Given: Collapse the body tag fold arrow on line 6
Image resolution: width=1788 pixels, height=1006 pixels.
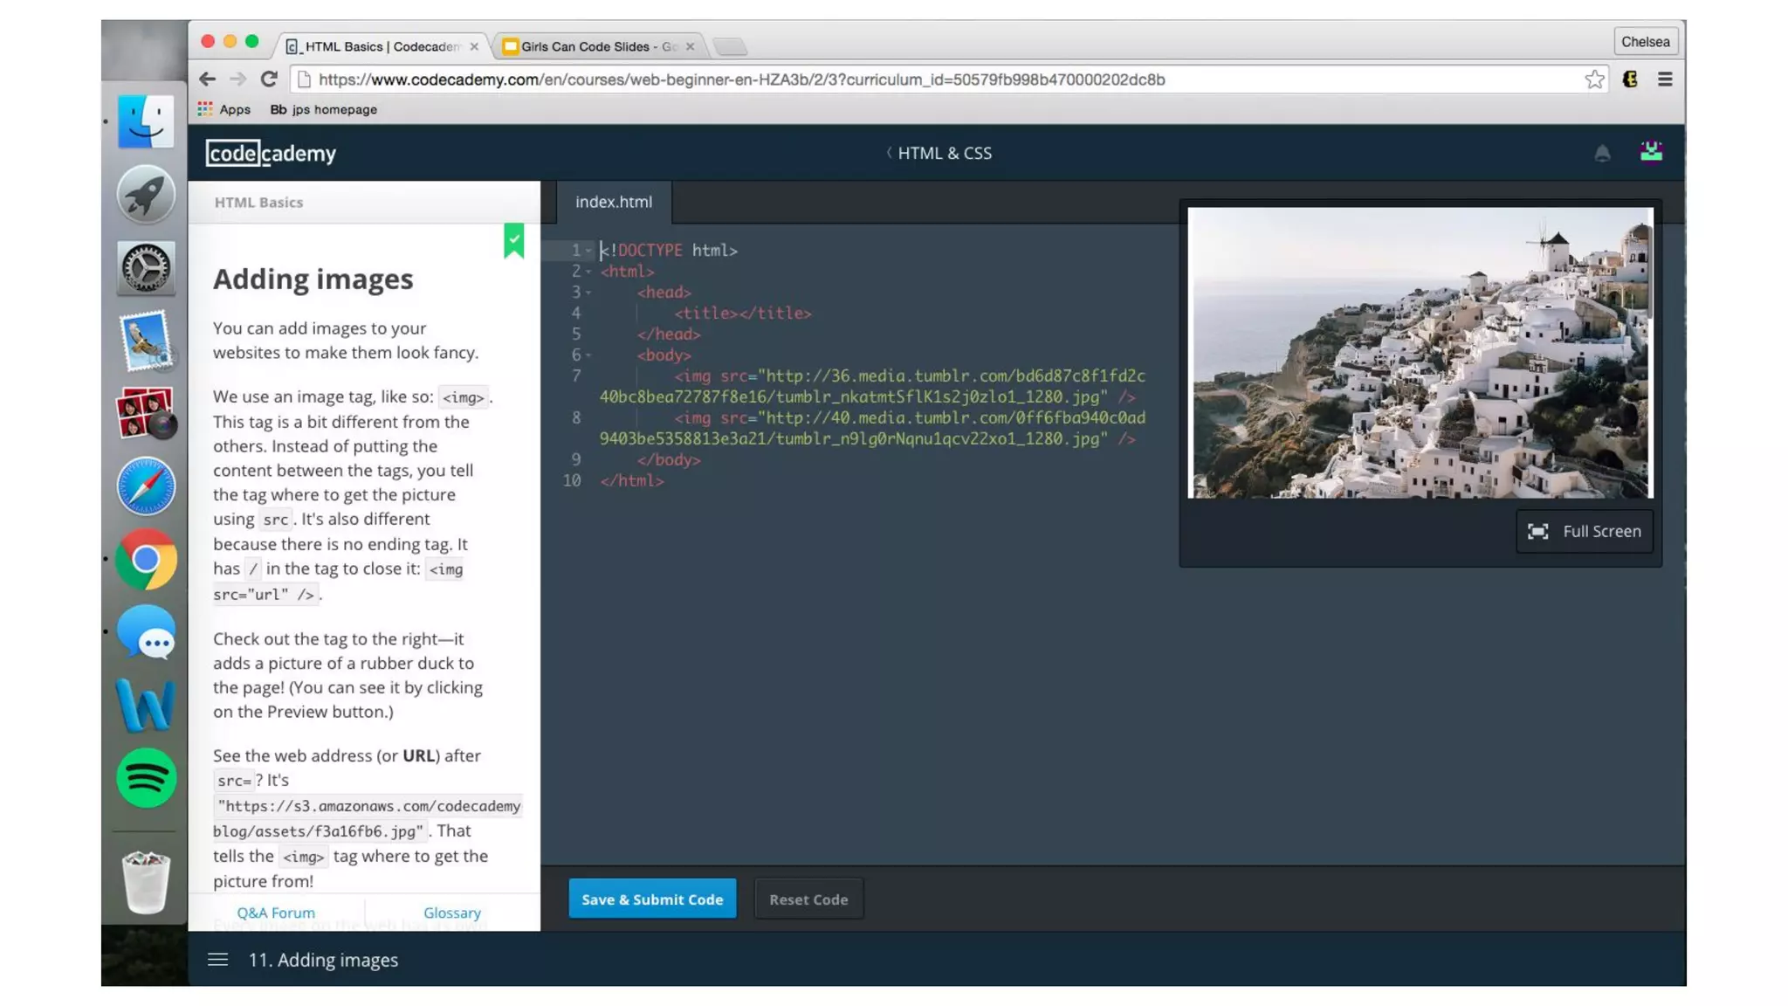Looking at the screenshot, I should pyautogui.click(x=588, y=355).
